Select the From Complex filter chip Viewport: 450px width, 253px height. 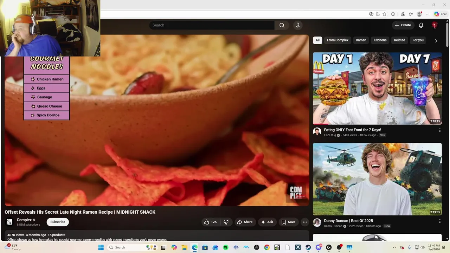(x=337, y=40)
